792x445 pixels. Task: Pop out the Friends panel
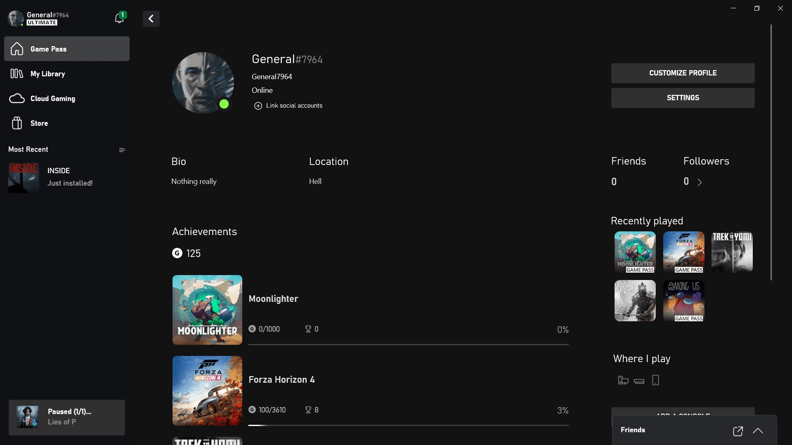[x=738, y=431]
